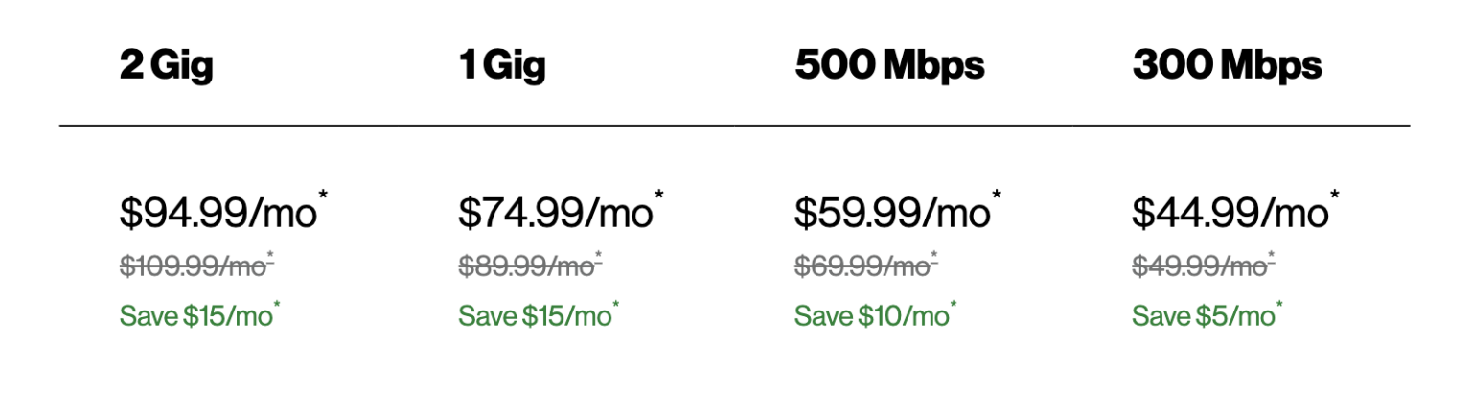Viewport: 1472px width, 415px height.
Task: Click the $59.99/mo price
Action: tap(891, 215)
